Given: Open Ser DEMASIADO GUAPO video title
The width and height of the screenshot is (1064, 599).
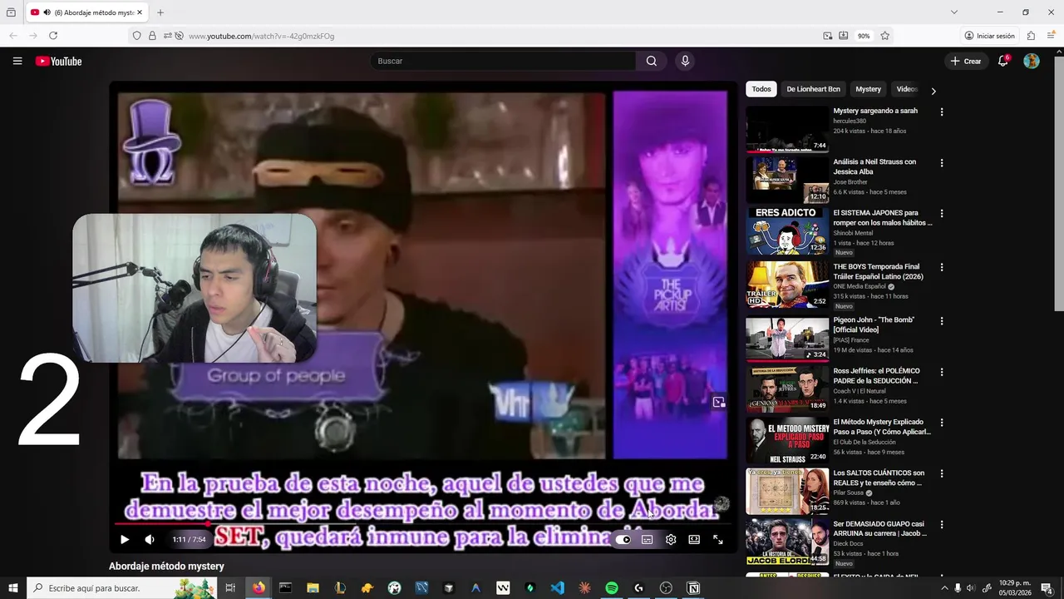Looking at the screenshot, I should 881,528.
